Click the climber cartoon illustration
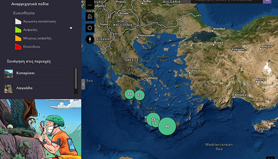Image resolution: width=278 pixels, height=159 pixels. click(x=41, y=129)
